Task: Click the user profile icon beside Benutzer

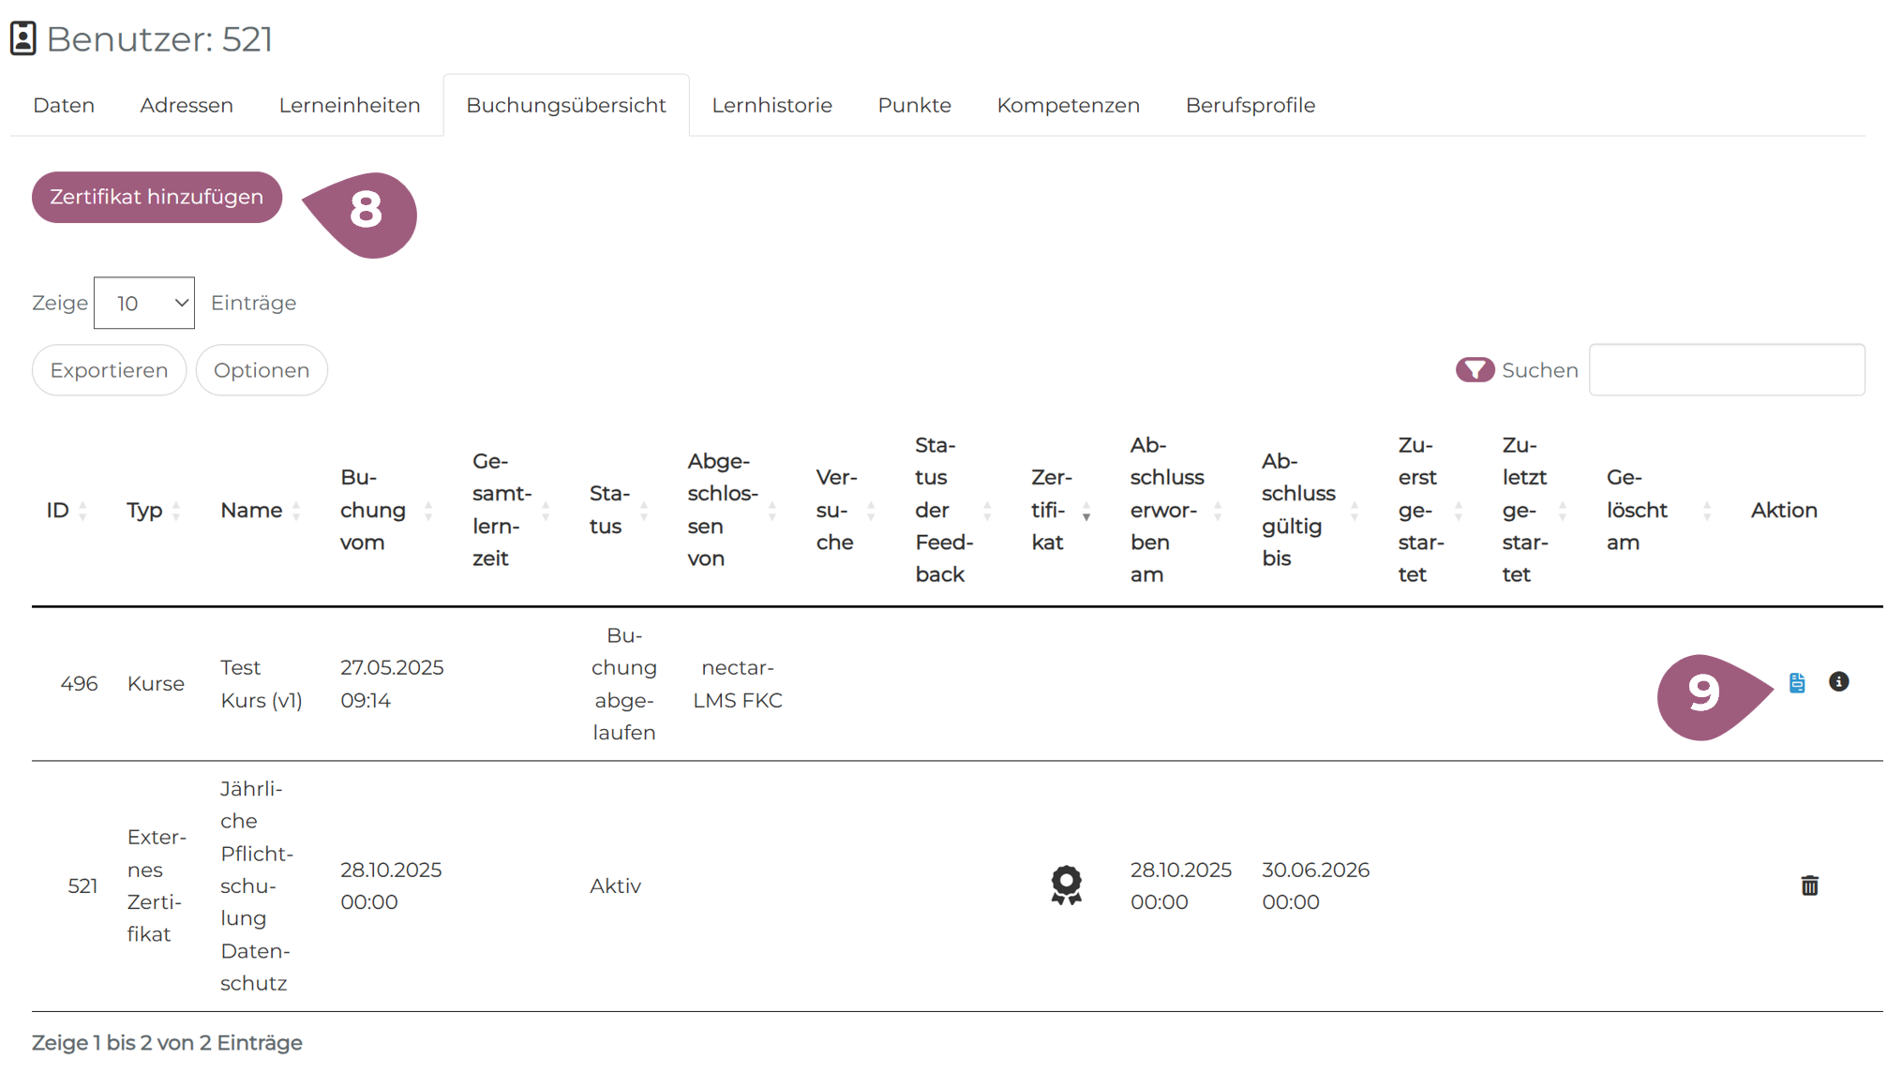Action: click(x=22, y=38)
